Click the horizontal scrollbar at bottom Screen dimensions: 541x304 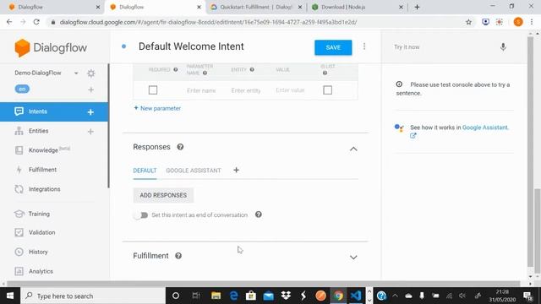264,284
